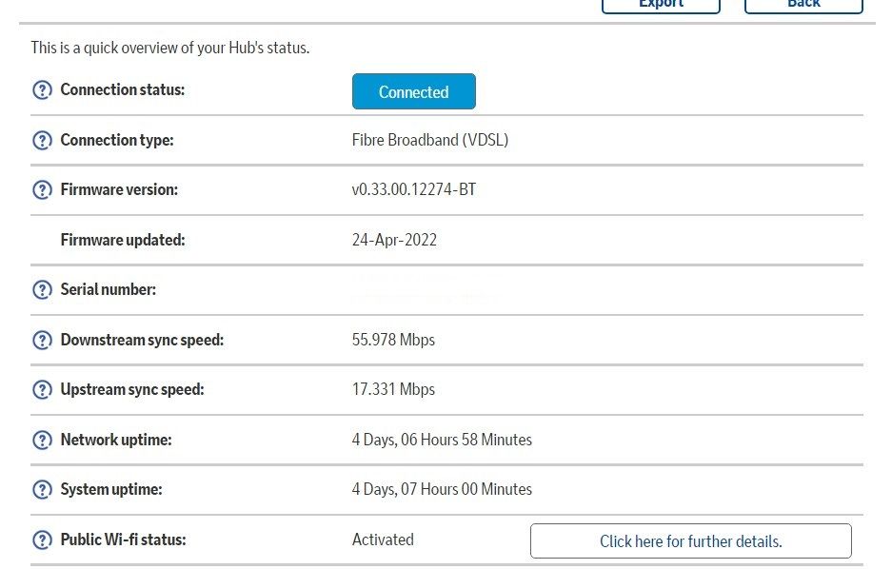Click System uptime help icon
Screen dimensions: 892x569
[42, 490]
